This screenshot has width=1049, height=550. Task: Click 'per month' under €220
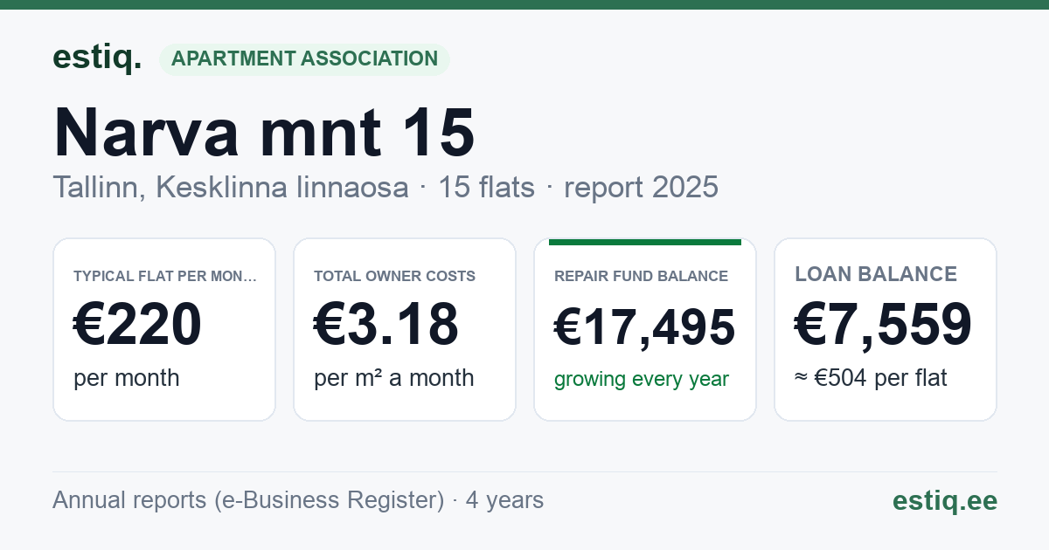click(127, 378)
